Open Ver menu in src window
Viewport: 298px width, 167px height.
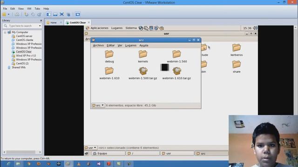point(120,45)
